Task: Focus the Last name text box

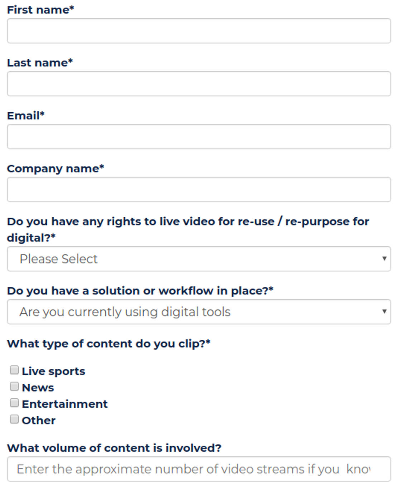Action: [x=198, y=84]
